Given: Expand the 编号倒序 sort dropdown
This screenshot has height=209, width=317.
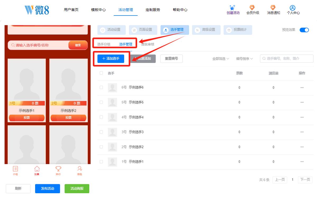Looking at the screenshot, I should pos(244,59).
